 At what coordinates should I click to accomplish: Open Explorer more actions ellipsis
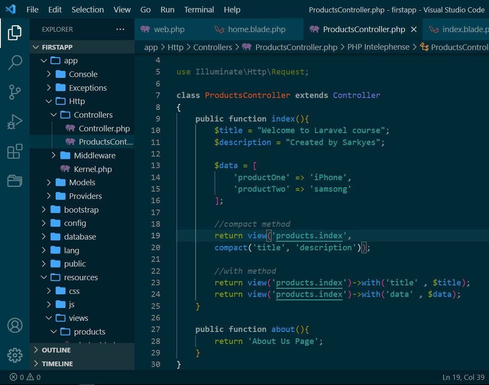120,29
